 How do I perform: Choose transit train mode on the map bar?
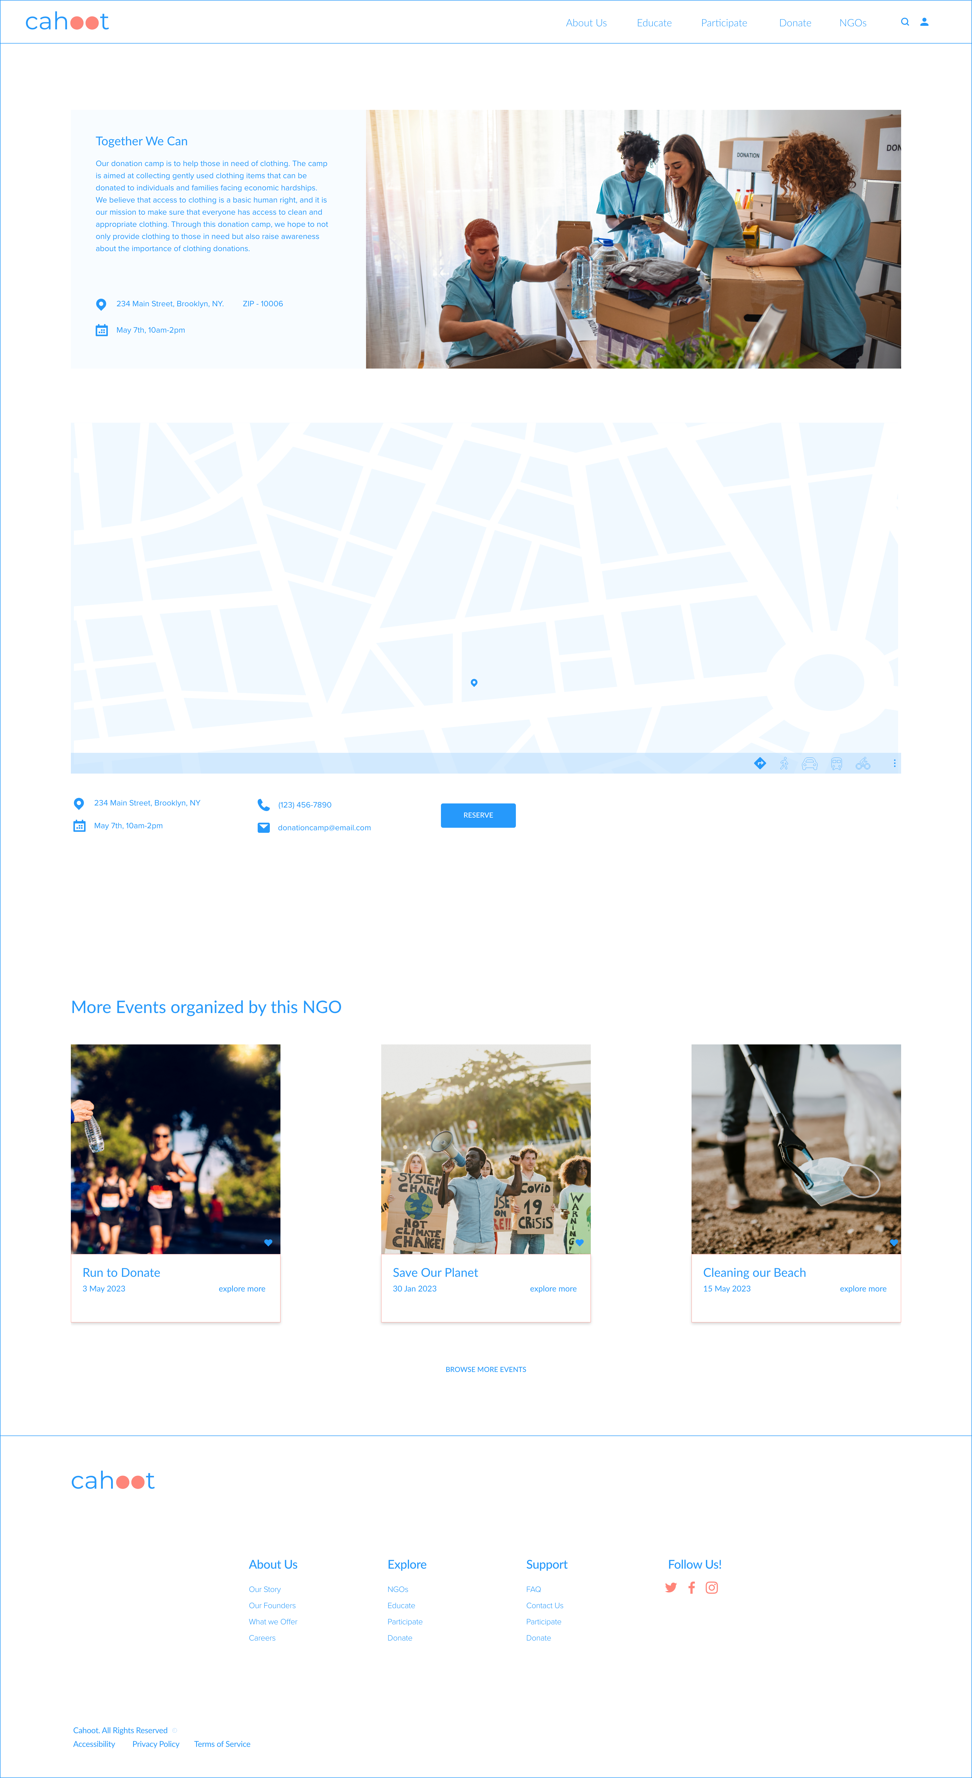click(x=837, y=763)
